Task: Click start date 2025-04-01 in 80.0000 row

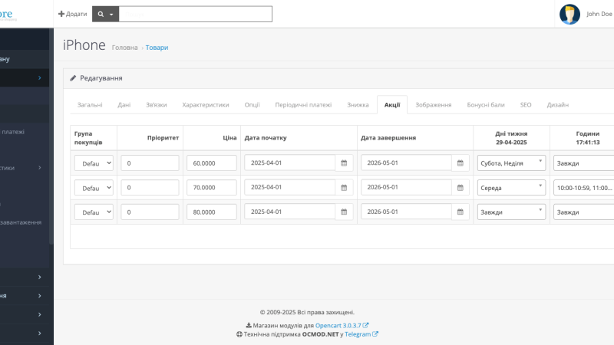Action: [x=290, y=212]
